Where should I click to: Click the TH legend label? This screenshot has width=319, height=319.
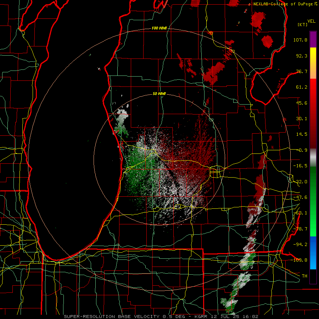[x=304, y=276]
